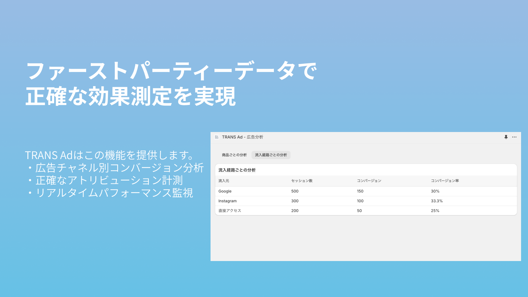Click the TRANS Ad - 広告分析 title
The width and height of the screenshot is (528, 297).
pos(243,137)
